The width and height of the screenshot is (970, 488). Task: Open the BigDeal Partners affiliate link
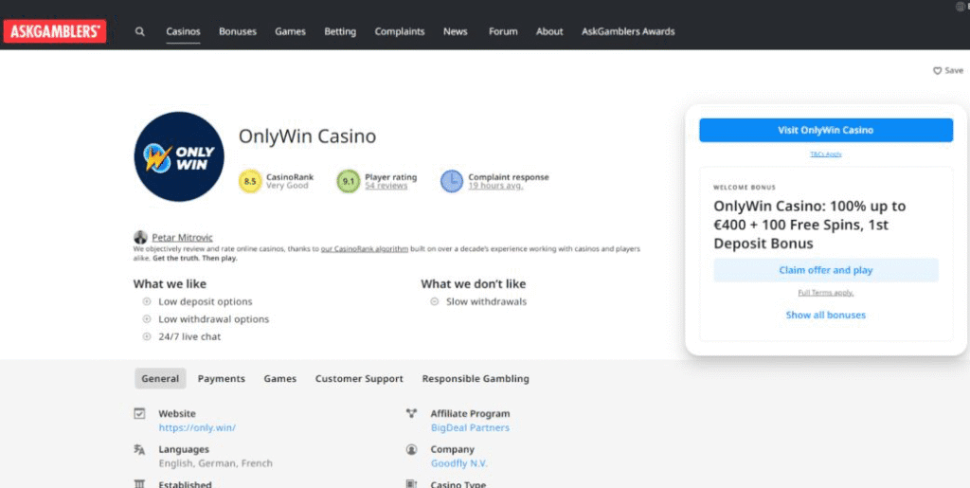tap(470, 427)
